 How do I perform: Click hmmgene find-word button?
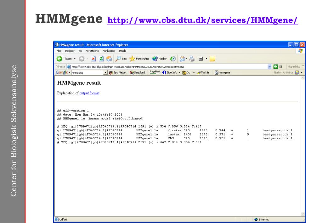coord(223,72)
